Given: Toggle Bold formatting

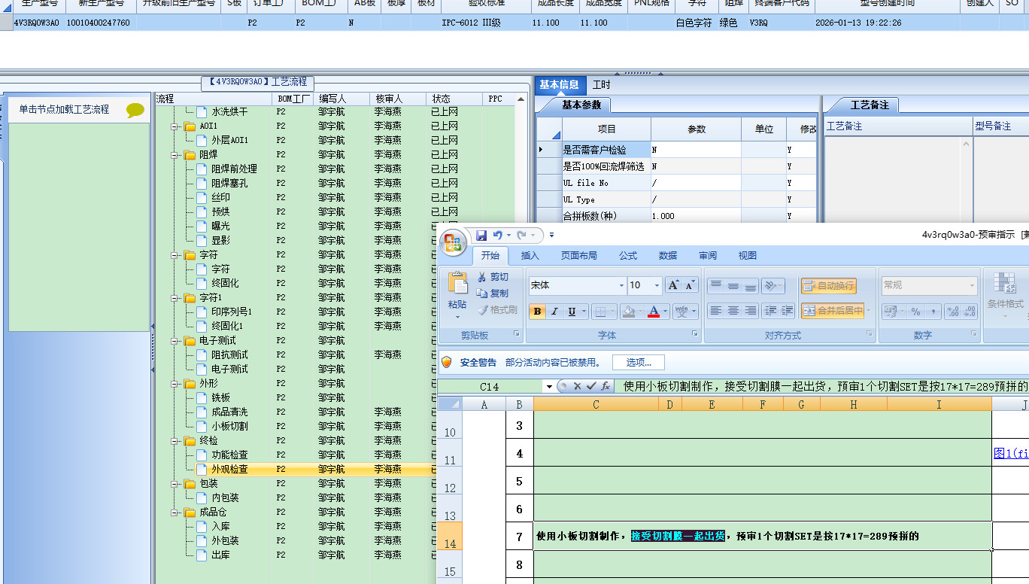Looking at the screenshot, I should (x=538, y=312).
